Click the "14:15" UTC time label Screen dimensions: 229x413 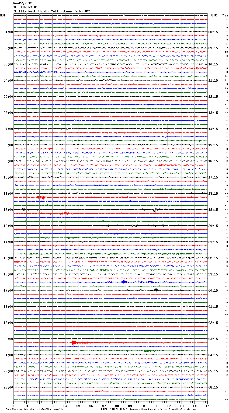(x=213, y=129)
